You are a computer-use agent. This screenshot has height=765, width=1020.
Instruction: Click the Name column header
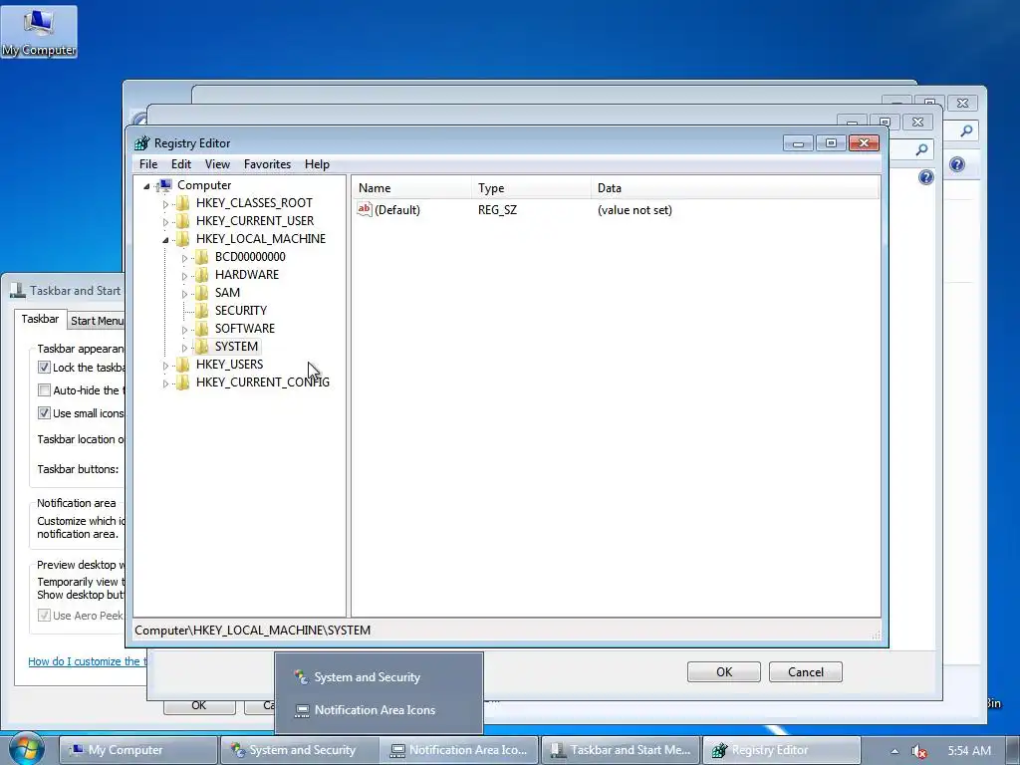pos(412,188)
